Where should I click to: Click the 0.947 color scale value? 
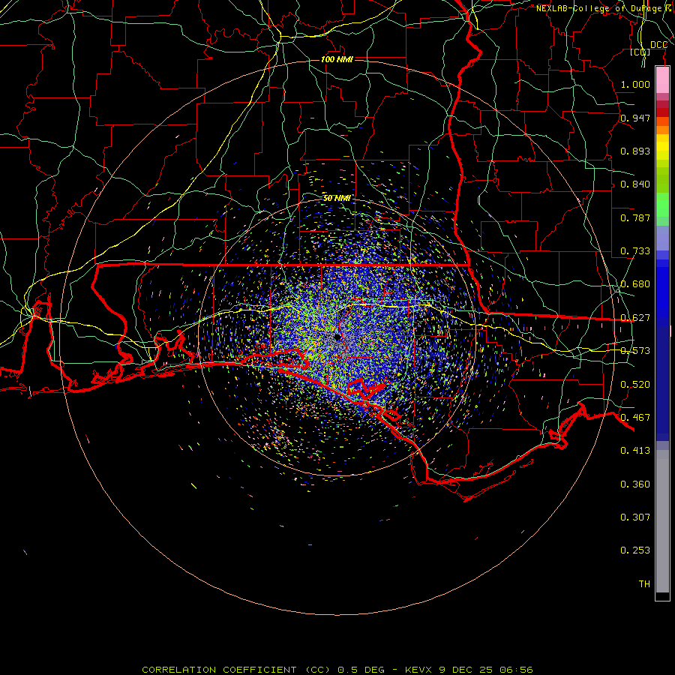[635, 118]
